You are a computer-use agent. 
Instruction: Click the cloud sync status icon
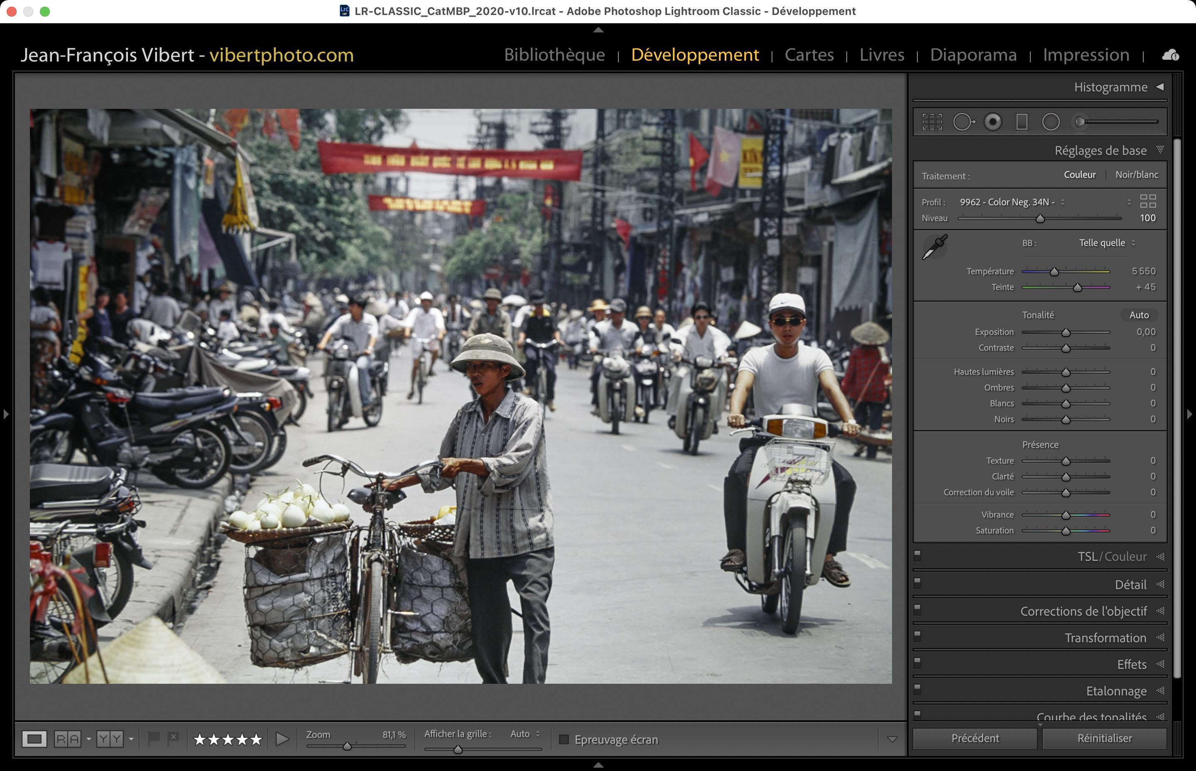point(1170,55)
